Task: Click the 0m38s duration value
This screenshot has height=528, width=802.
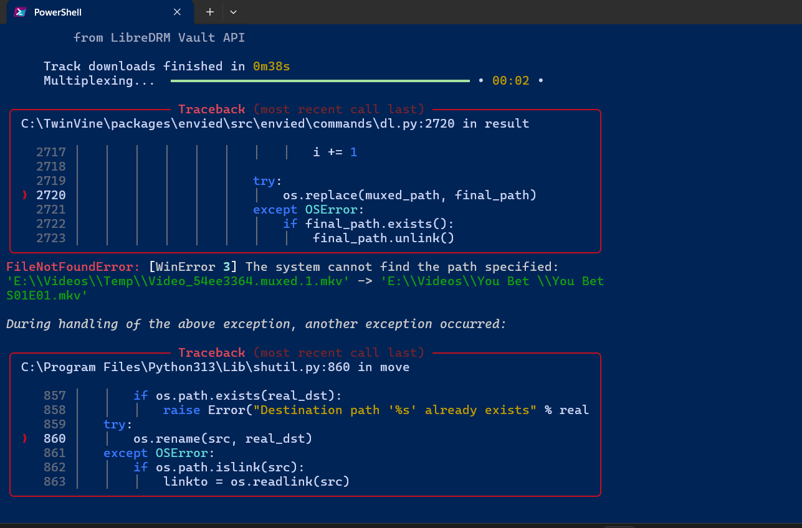Action: (x=272, y=66)
